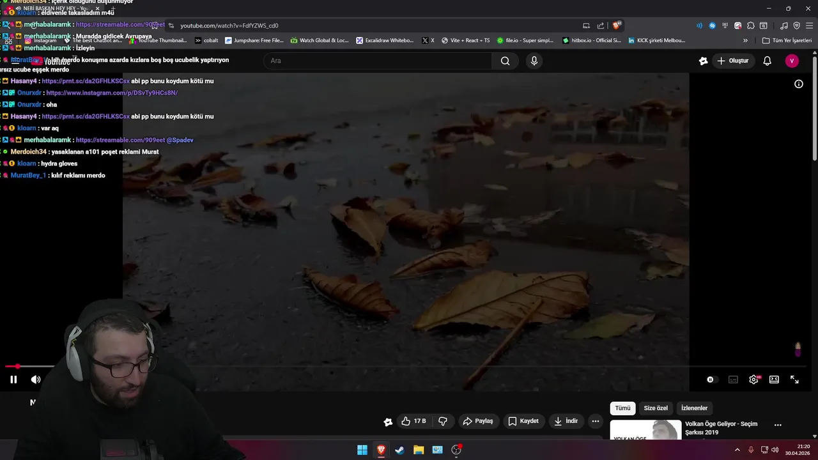
Task: Click the share page icon in address bar
Action: 601,26
